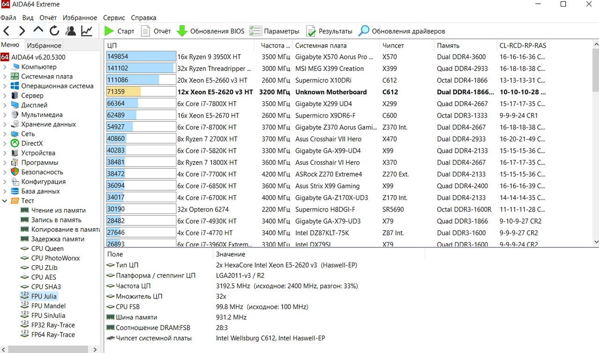Open the Избранное menu in the menu bar
The image size is (599, 353).
tap(80, 18)
